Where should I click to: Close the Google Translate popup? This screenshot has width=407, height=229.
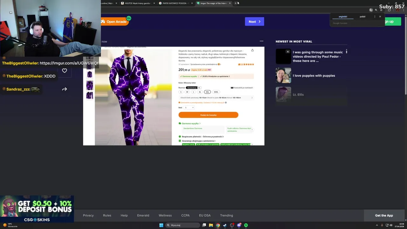click(380, 17)
